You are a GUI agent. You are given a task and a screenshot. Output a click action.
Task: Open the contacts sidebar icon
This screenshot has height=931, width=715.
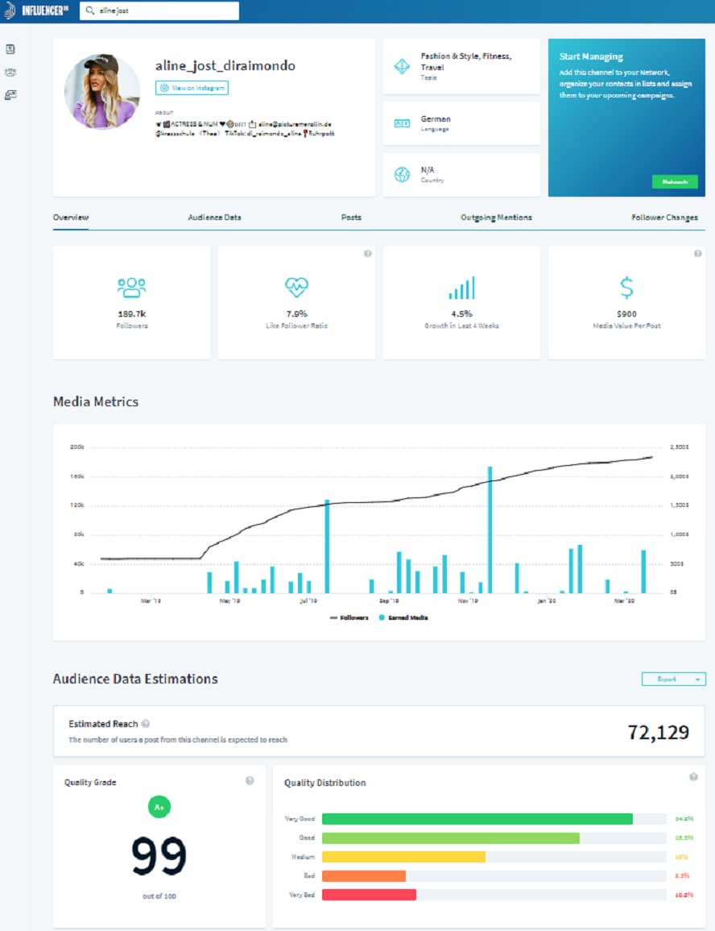pos(10,49)
